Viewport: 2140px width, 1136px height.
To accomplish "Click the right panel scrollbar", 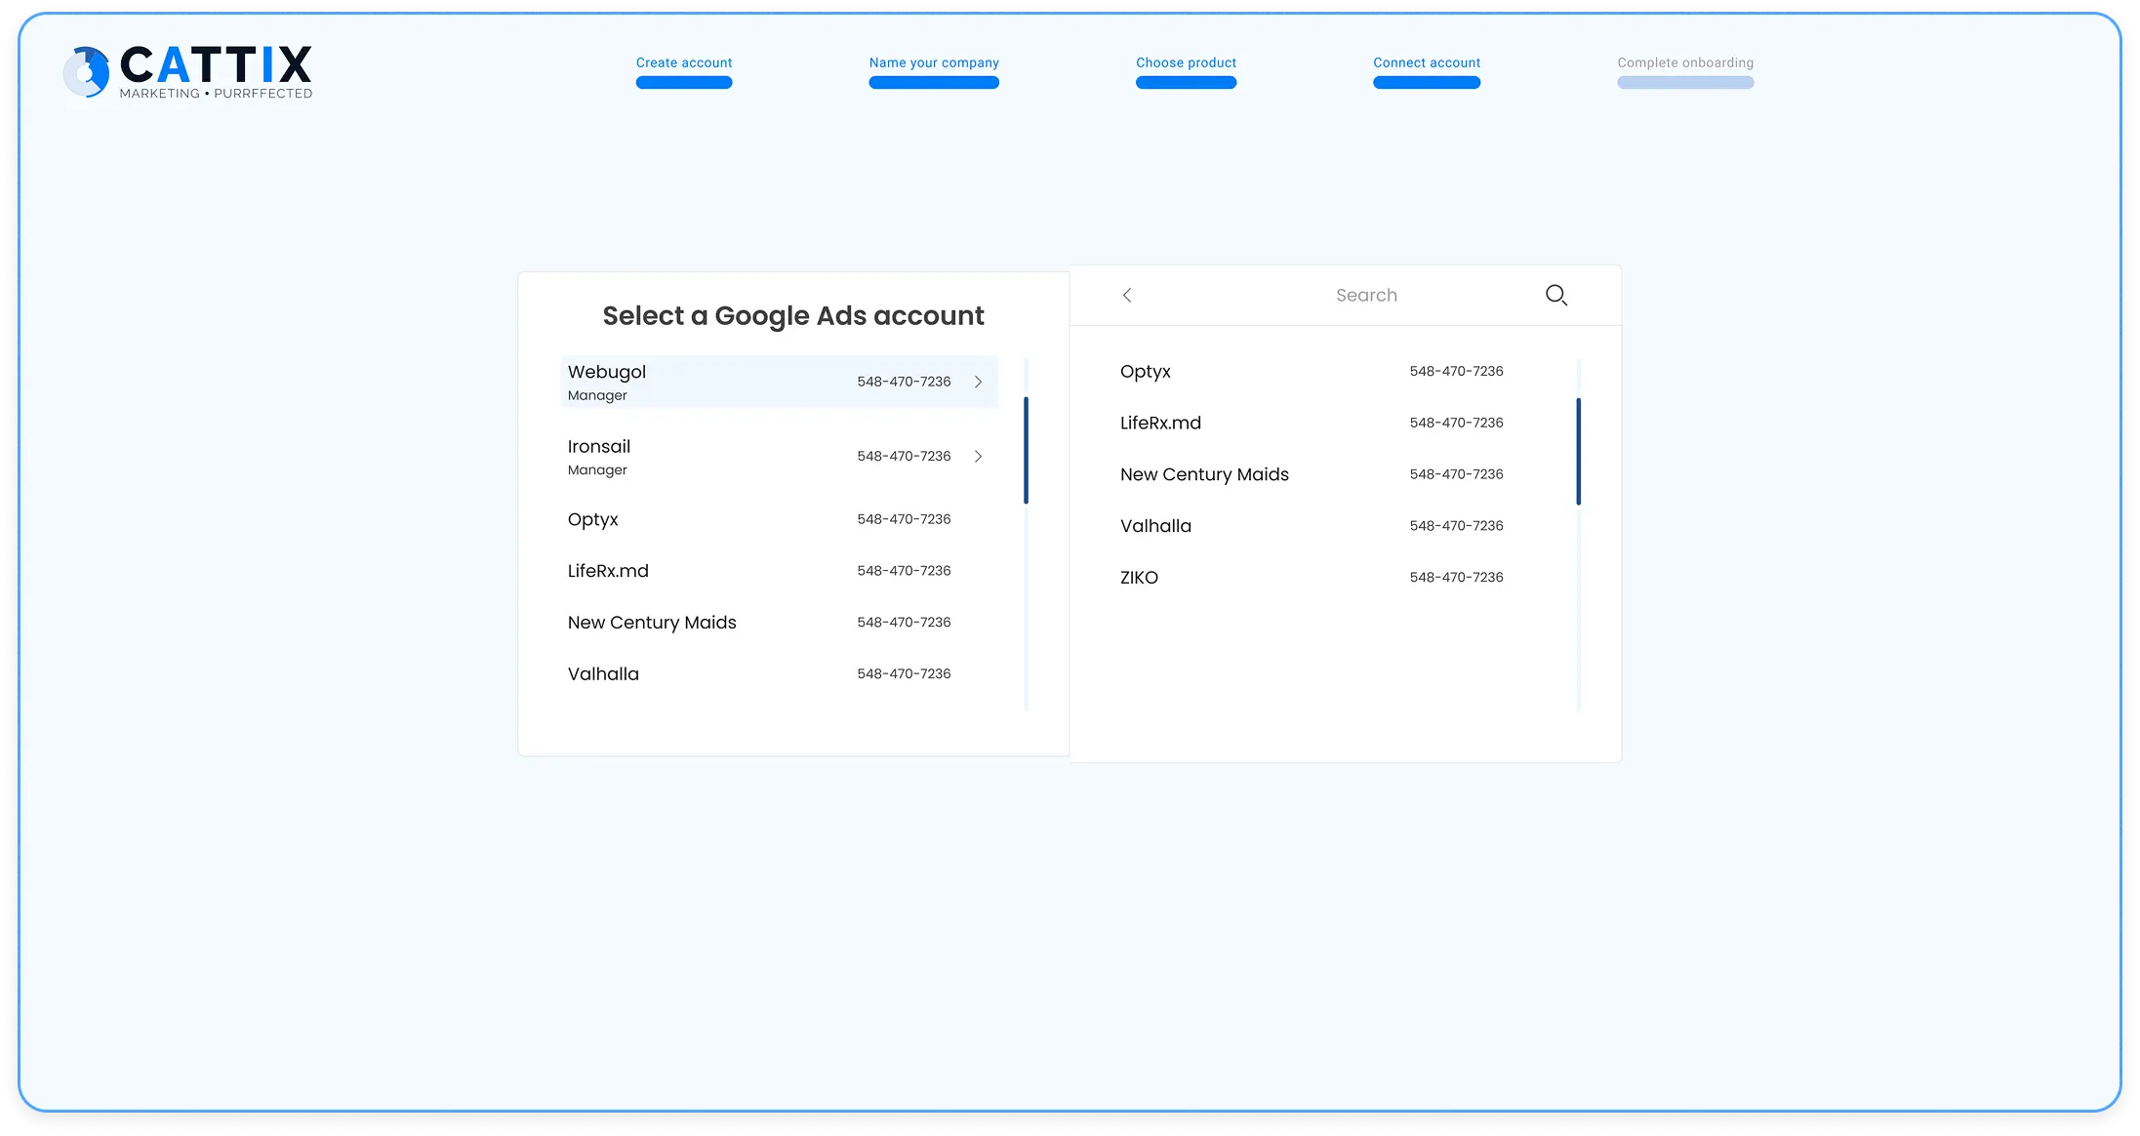I will (1578, 452).
